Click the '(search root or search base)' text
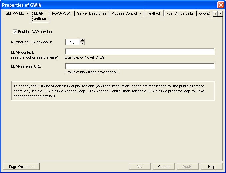The image size is (226, 173). pyautogui.click(x=35, y=57)
